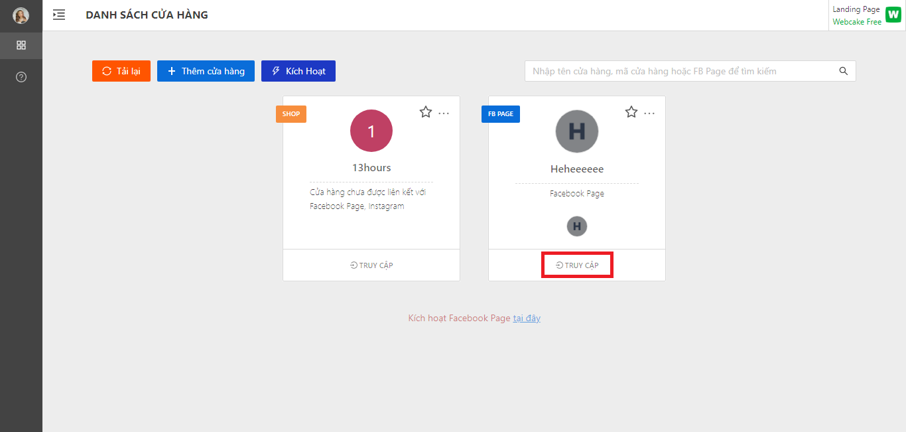Screen dimensions: 906x432
Task: Open more options for 13hours shop
Action: click(444, 113)
